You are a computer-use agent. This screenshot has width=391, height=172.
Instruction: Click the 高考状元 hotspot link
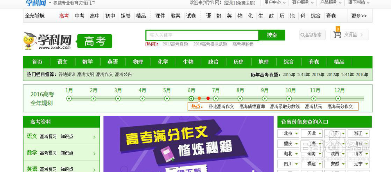[x=314, y=106]
